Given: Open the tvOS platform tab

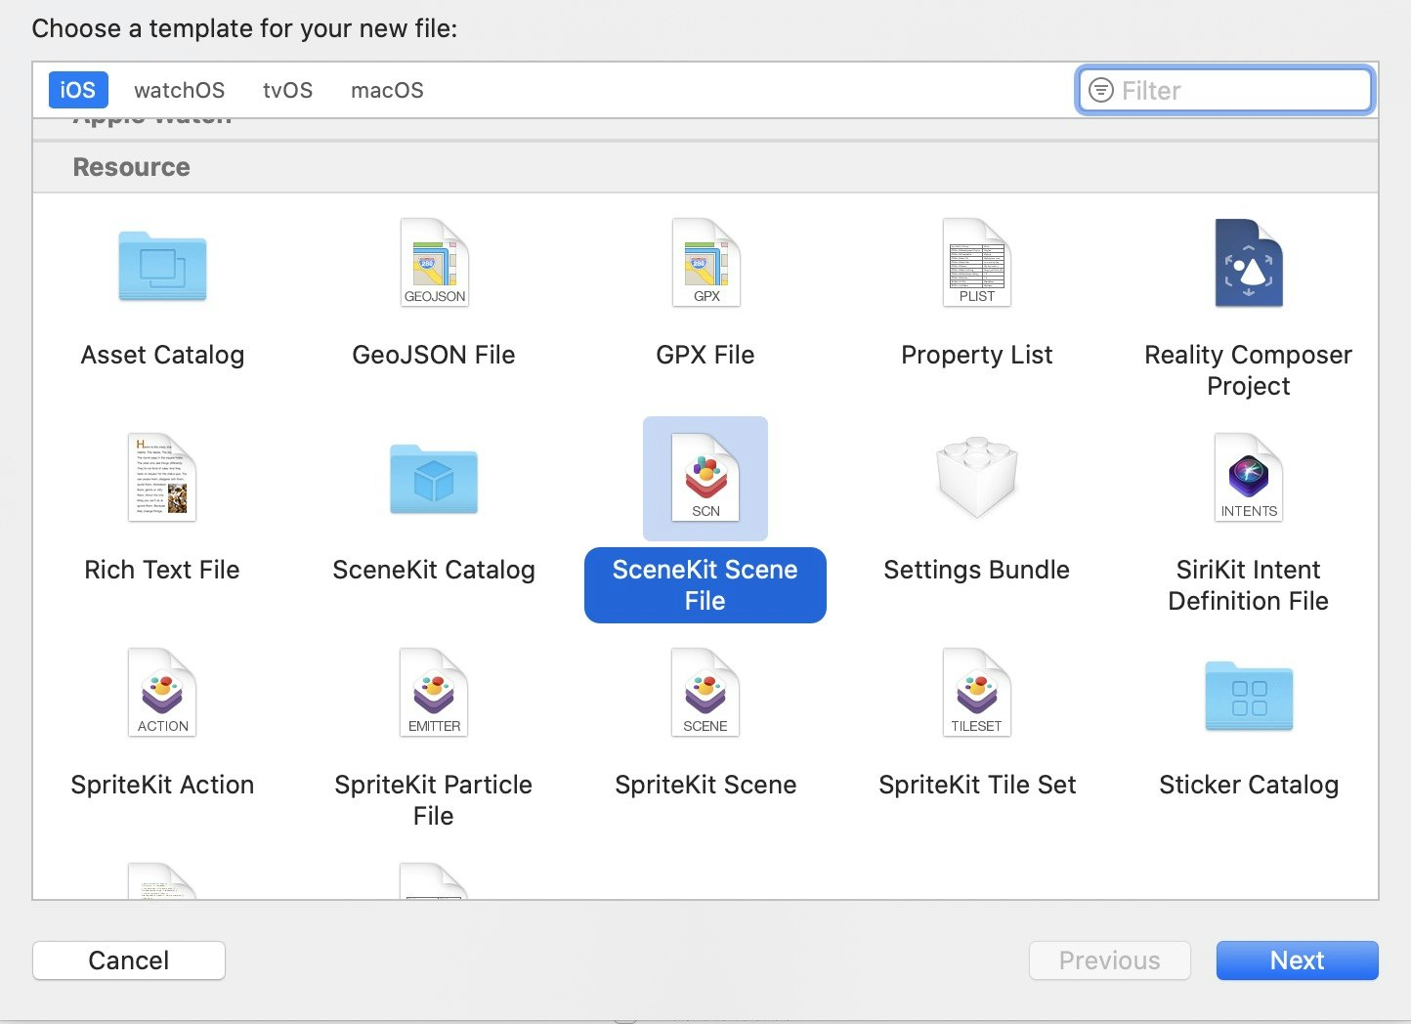Looking at the screenshot, I should 288,90.
